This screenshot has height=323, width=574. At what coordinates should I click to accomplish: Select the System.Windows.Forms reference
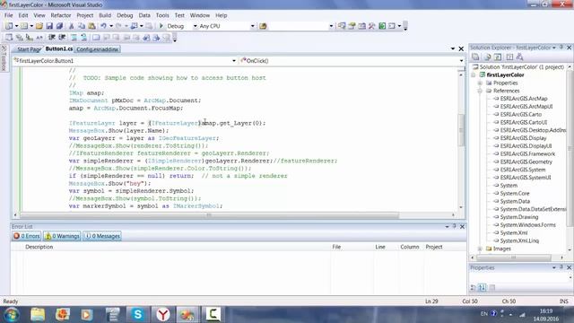pos(528,225)
